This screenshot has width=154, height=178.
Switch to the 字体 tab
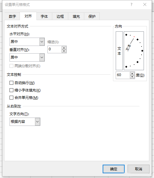[44, 17]
